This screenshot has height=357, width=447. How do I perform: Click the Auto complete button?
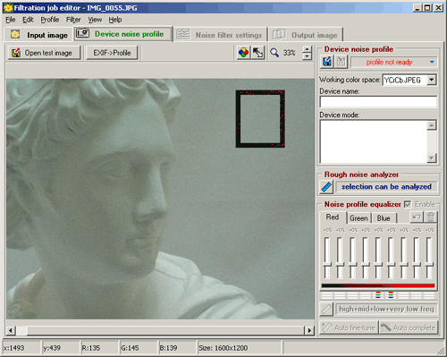coord(409,327)
